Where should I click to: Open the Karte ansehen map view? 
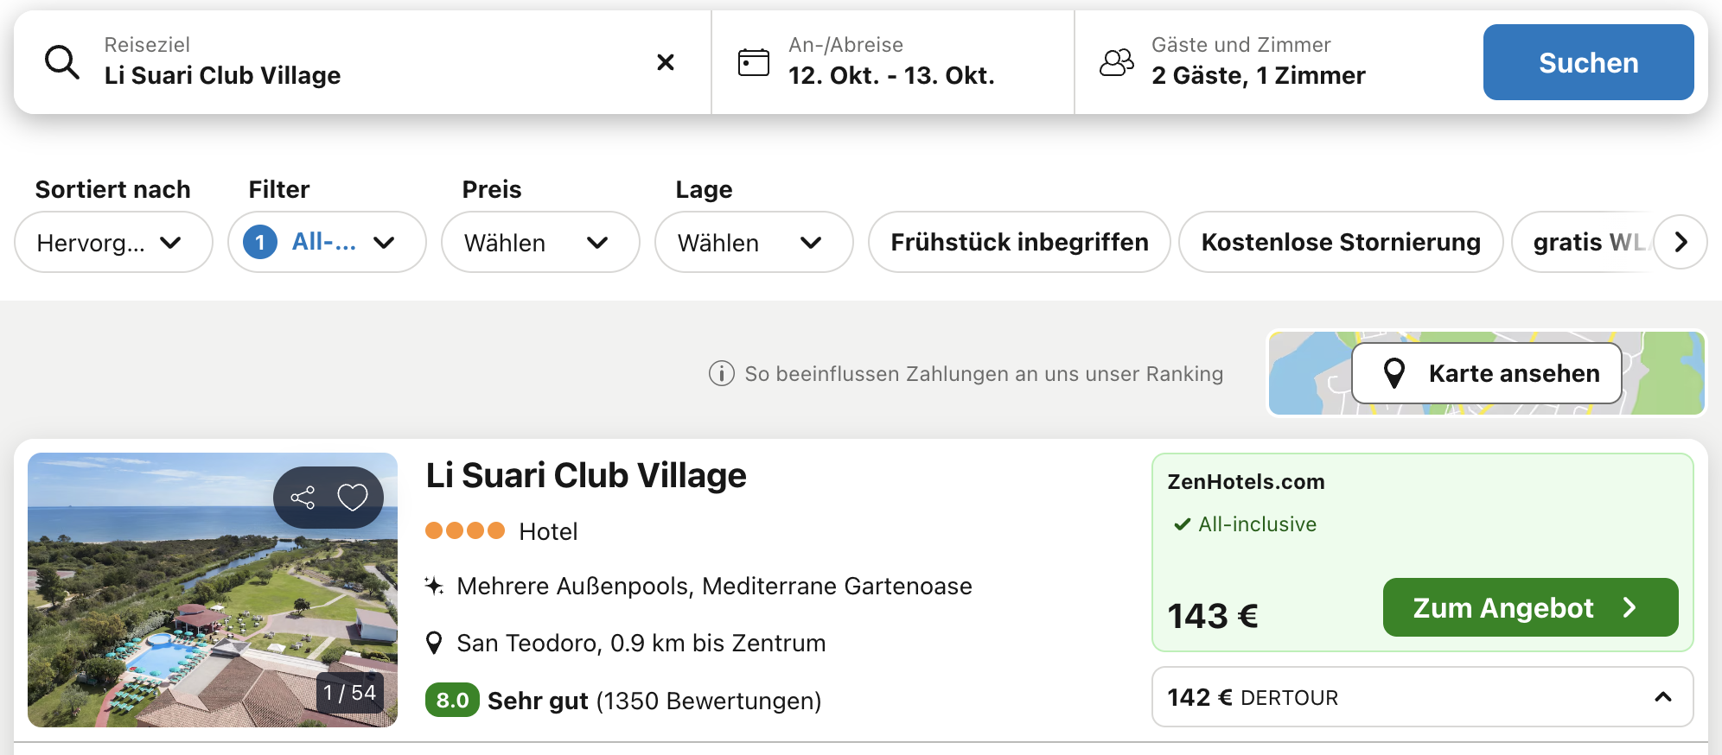pos(1486,373)
